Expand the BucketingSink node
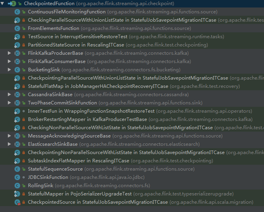 coord(9,69)
